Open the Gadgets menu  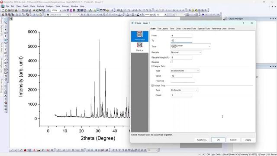tap(50, 6)
